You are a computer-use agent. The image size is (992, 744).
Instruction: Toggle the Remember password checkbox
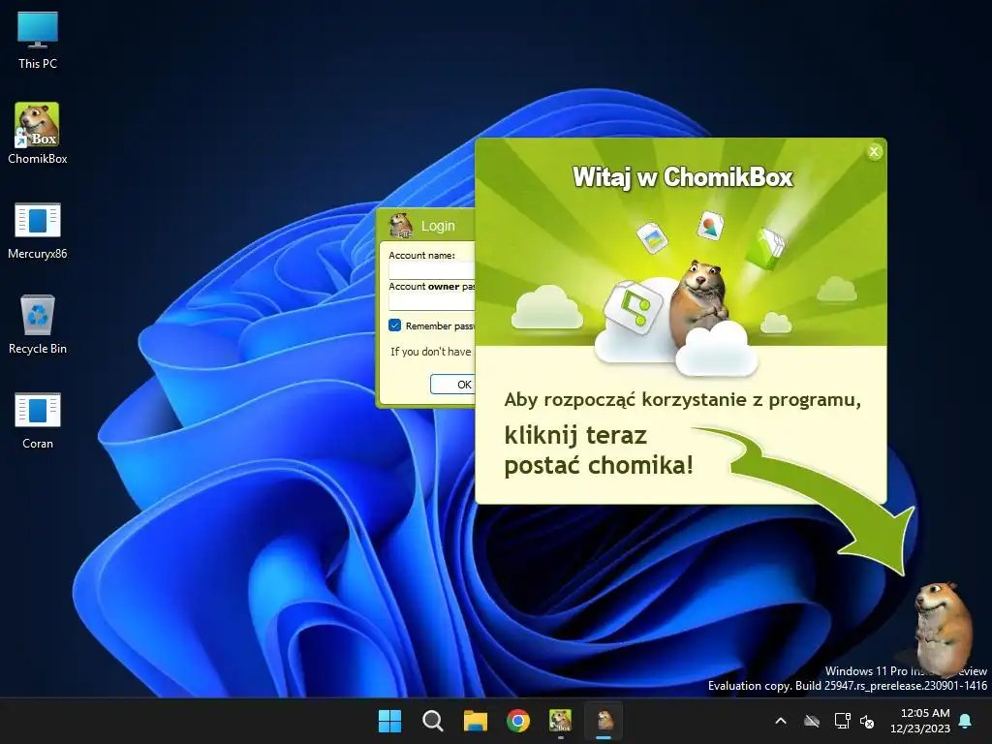click(x=395, y=325)
